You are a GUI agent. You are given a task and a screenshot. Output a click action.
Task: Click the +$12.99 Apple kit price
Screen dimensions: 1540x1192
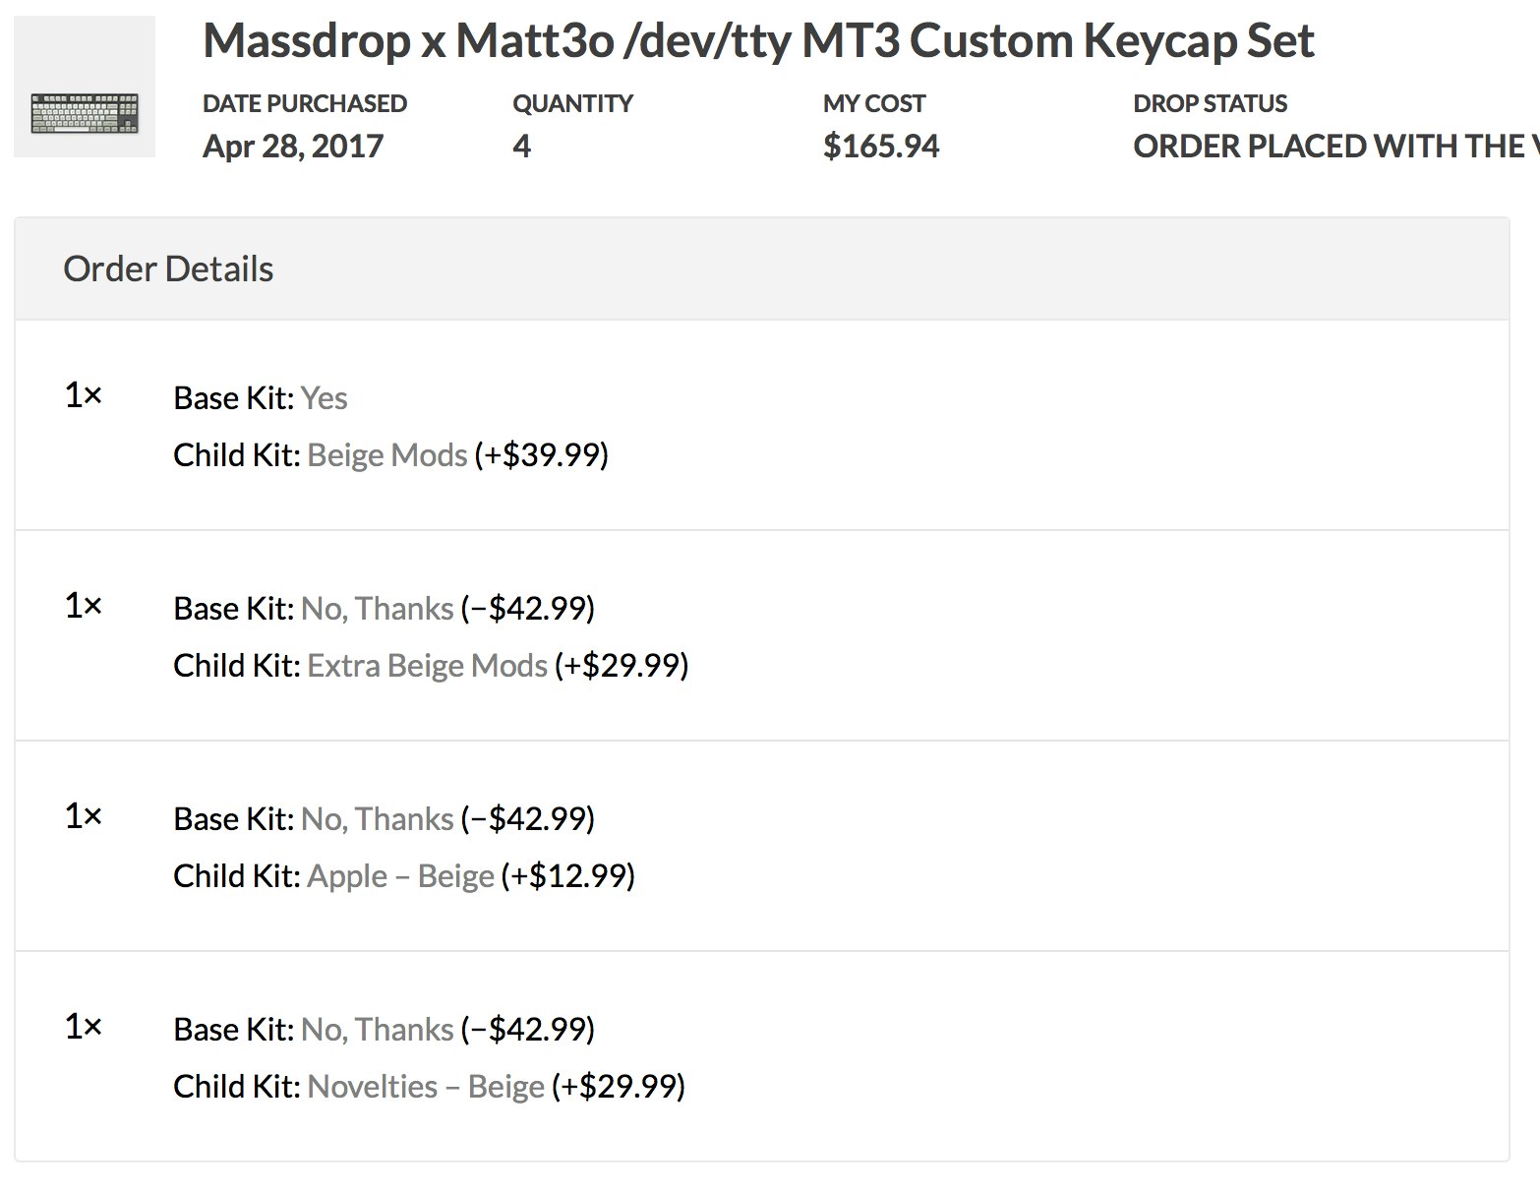(567, 876)
